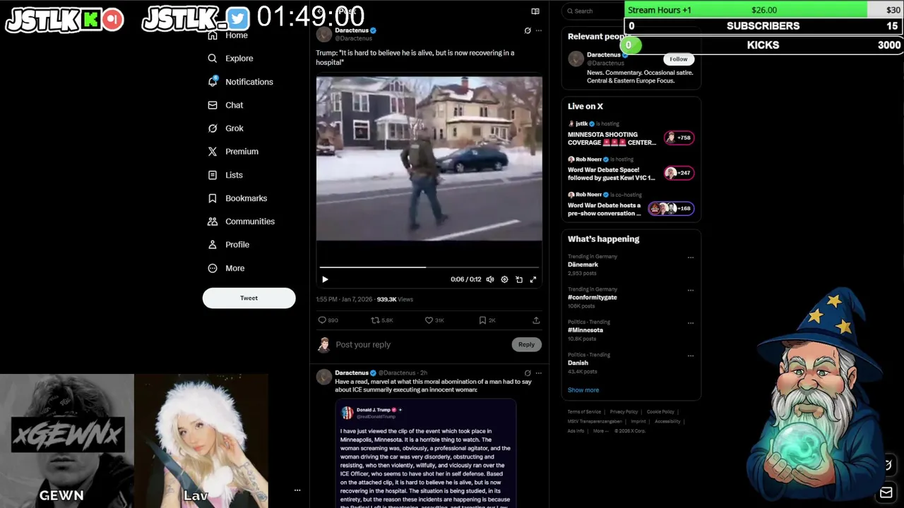Click the Tweet compose button
Viewport: 904px width, 508px height.
click(249, 298)
